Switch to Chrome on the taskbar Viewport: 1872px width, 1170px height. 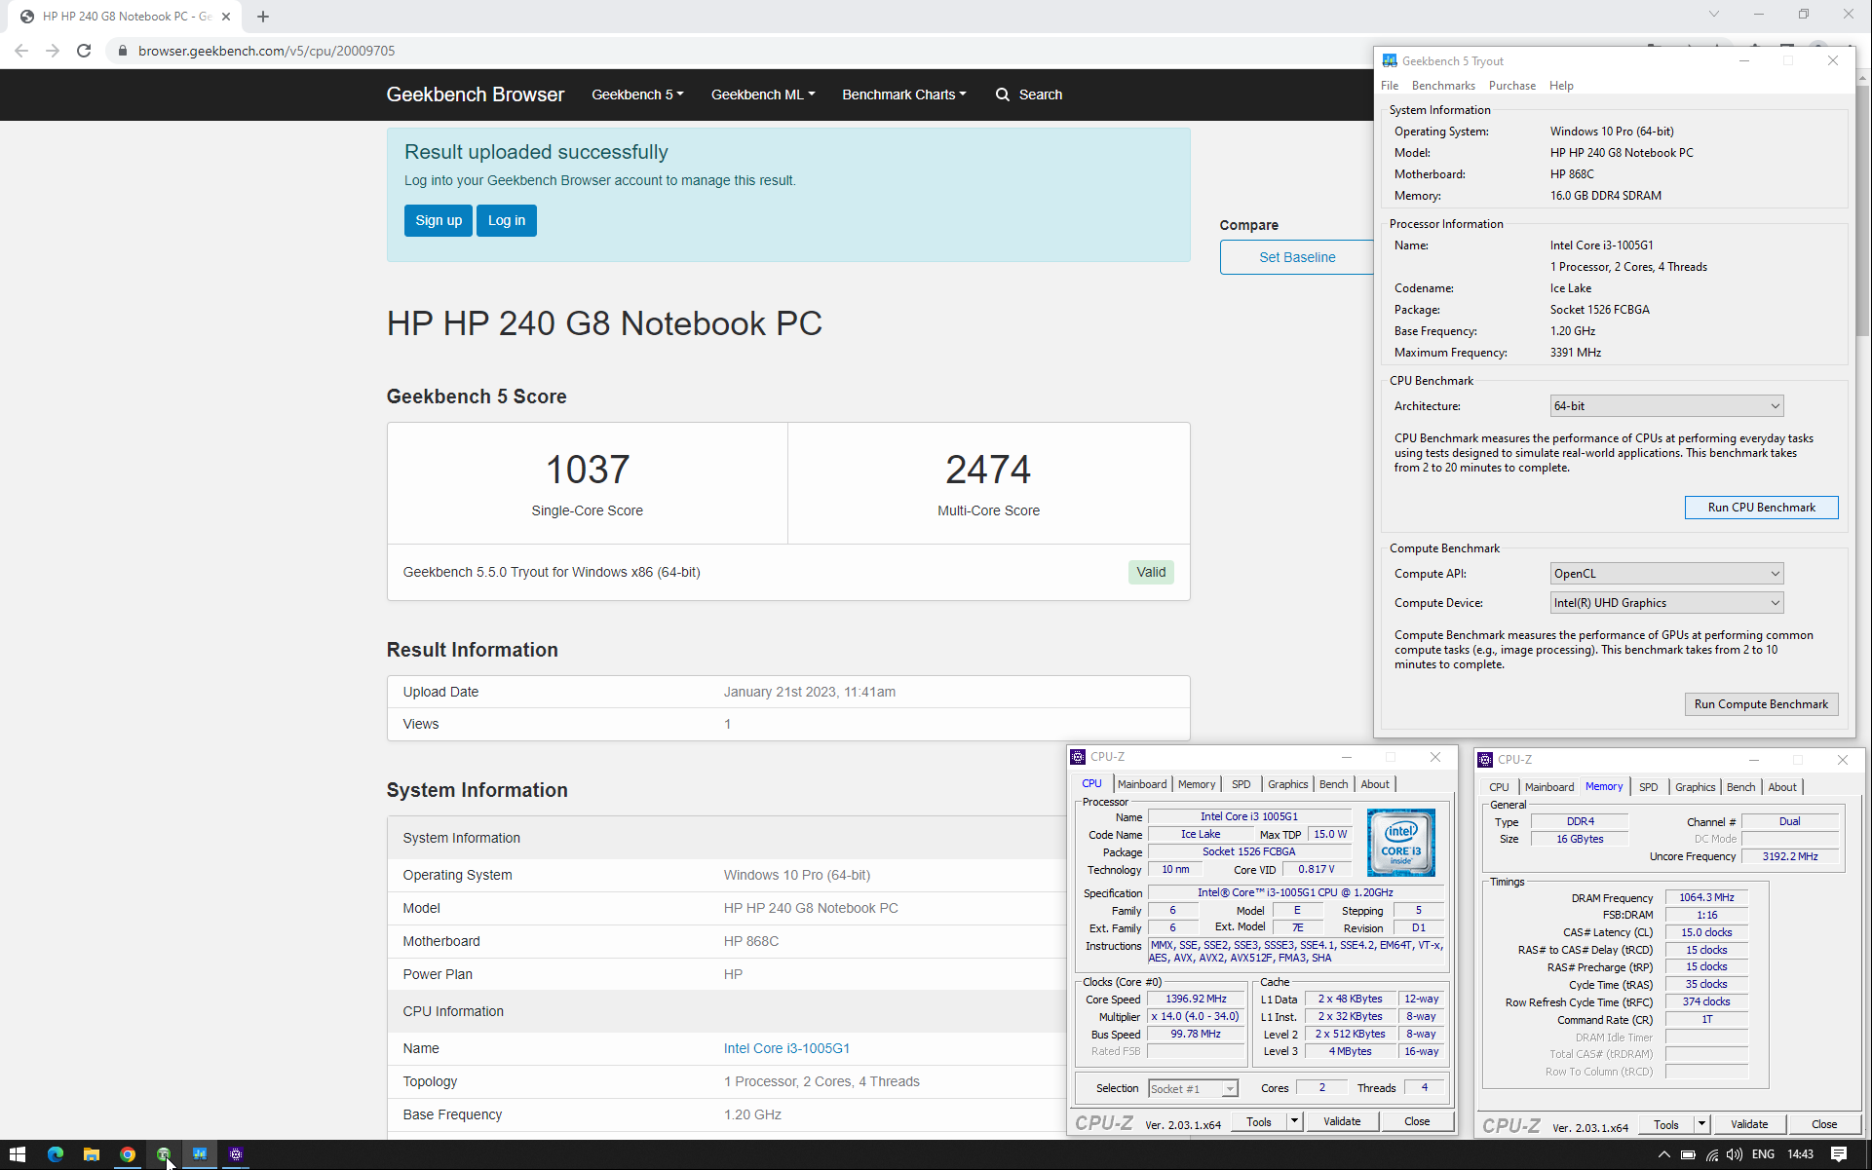tap(128, 1154)
